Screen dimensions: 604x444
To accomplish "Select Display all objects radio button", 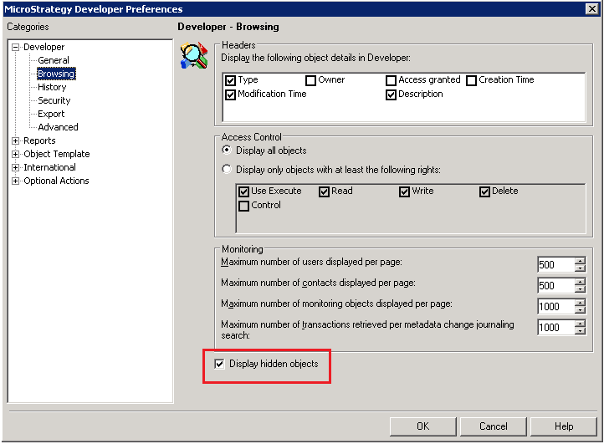I will pos(227,151).
